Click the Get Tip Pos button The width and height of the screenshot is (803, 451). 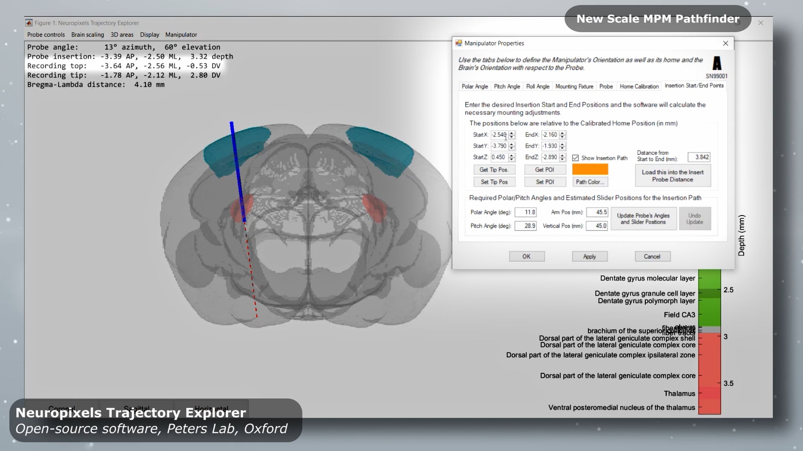tap(494, 170)
